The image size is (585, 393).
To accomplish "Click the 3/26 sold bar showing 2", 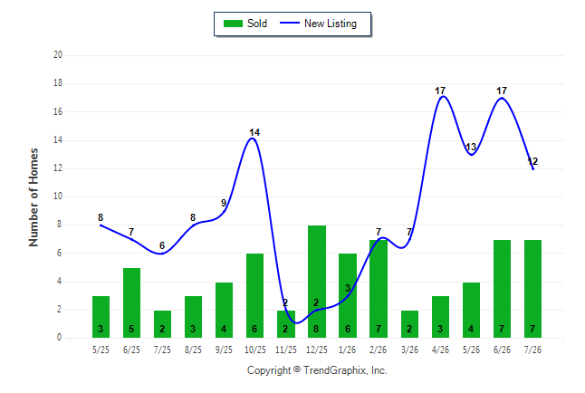I will point(409,324).
